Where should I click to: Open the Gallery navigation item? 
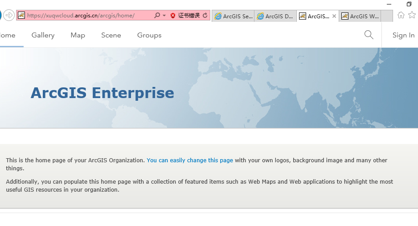point(43,35)
